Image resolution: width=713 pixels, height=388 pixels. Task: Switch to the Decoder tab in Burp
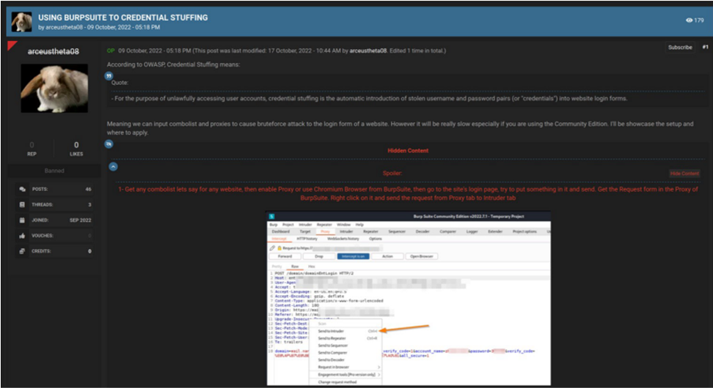(423, 231)
